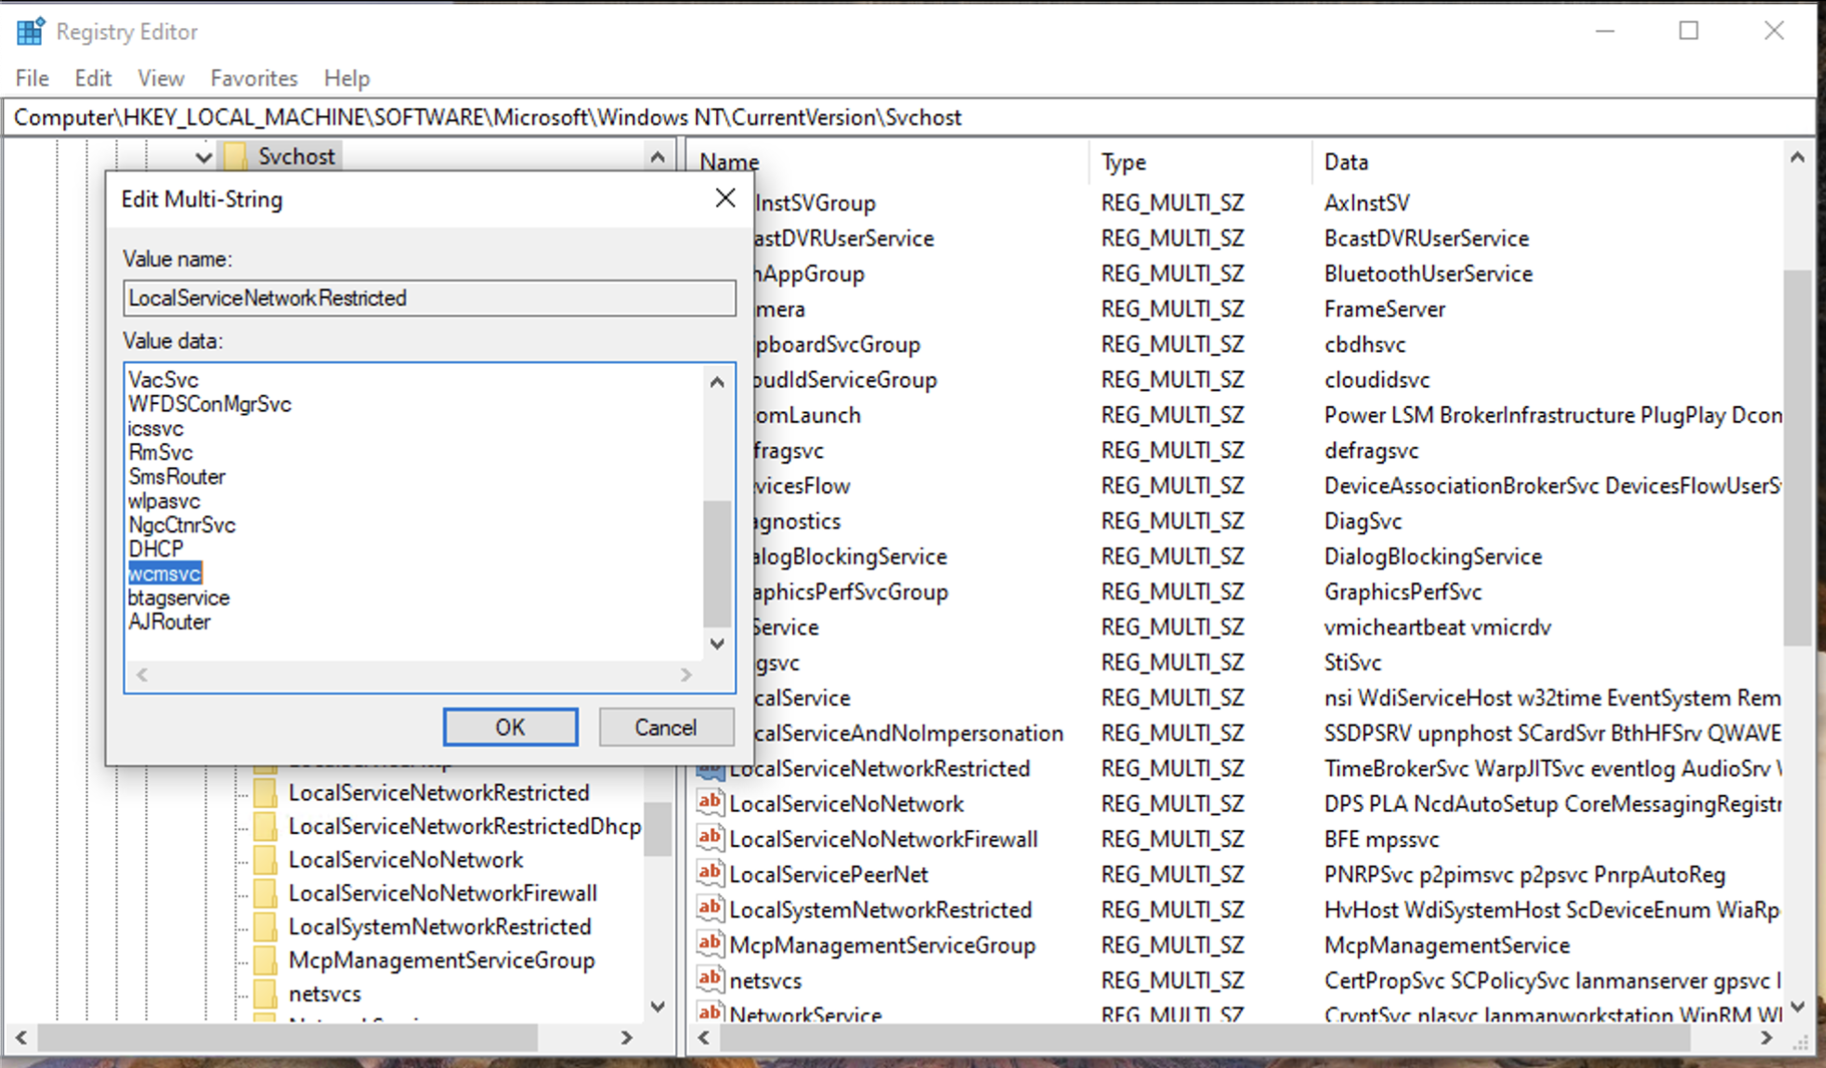
Task: Click the McpManagementServiceGroup folder icon in tree
Action: click(266, 959)
